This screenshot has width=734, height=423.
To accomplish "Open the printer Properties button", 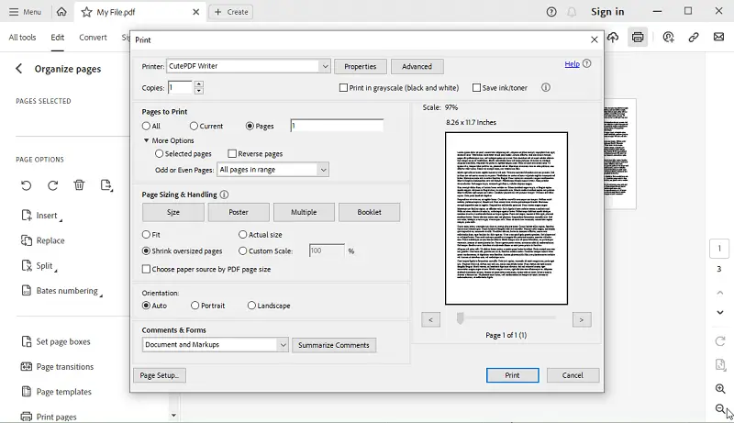I will point(360,66).
